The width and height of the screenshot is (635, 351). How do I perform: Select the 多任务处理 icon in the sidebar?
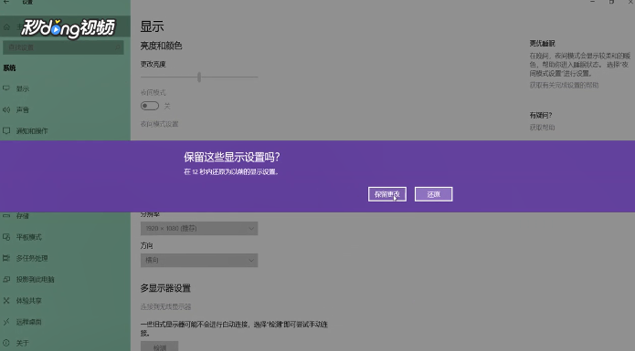coord(6,258)
